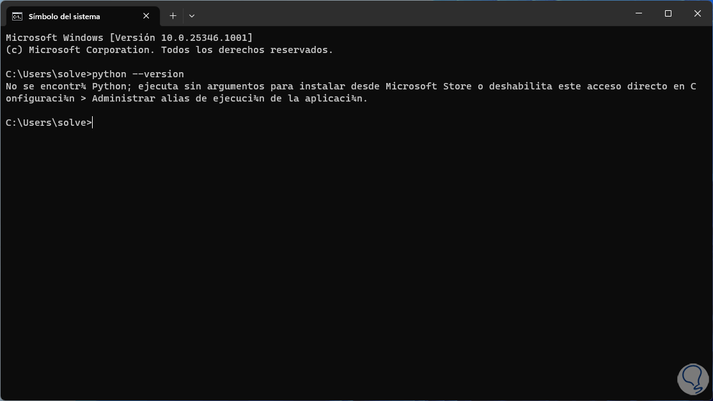Click "Administrar alias" in the error output

pos(136,98)
